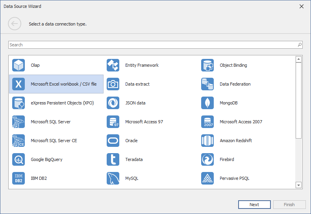Select the MongoDB label
This screenshot has height=214, width=311.
tap(228, 103)
